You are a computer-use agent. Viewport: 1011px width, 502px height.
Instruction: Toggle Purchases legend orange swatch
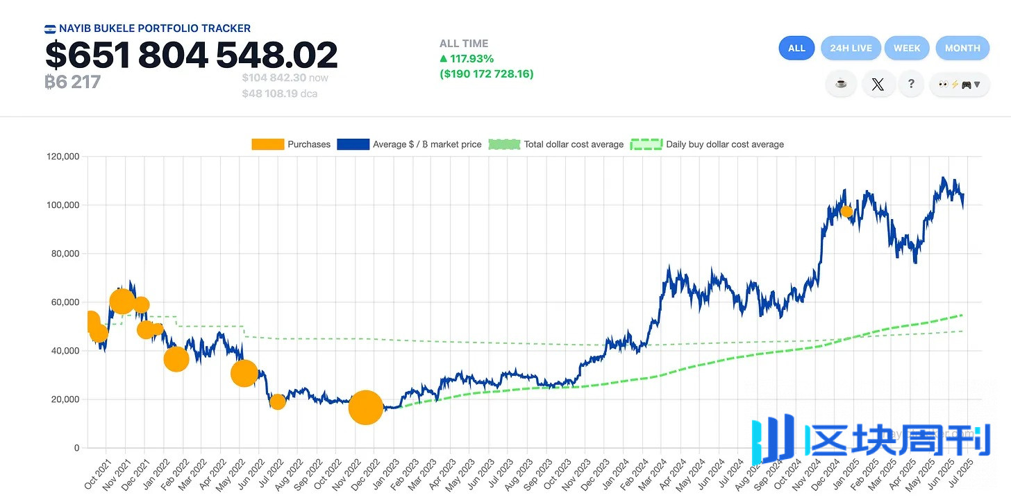267,144
